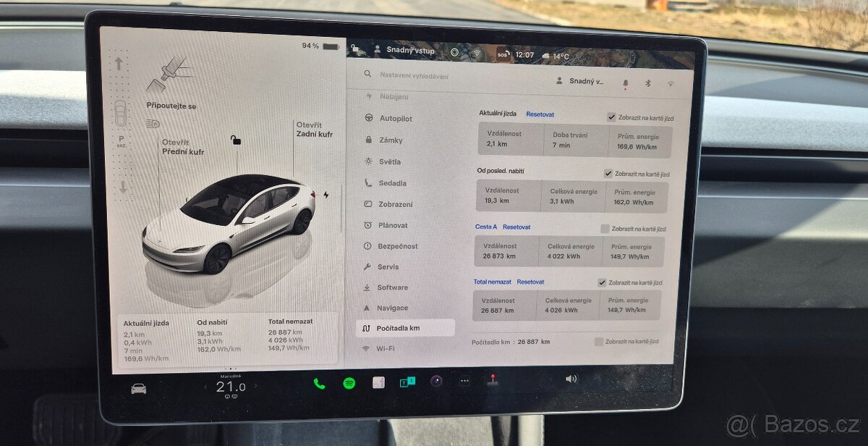Expand the dock overflow with three dots
The image size is (868, 446).
pyautogui.click(x=464, y=382)
